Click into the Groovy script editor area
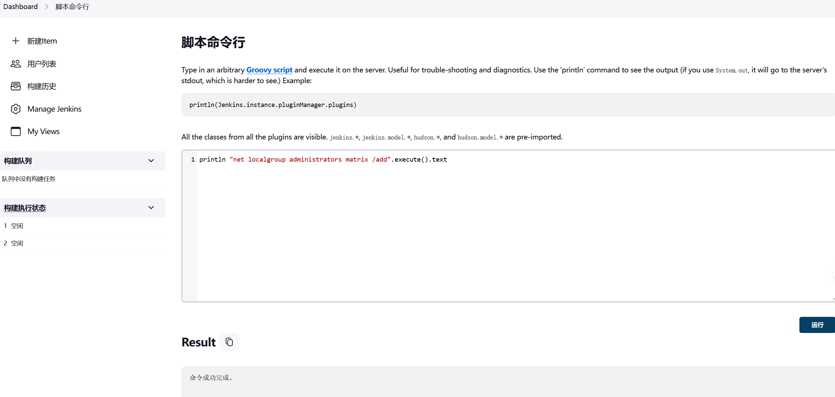 tap(470, 228)
